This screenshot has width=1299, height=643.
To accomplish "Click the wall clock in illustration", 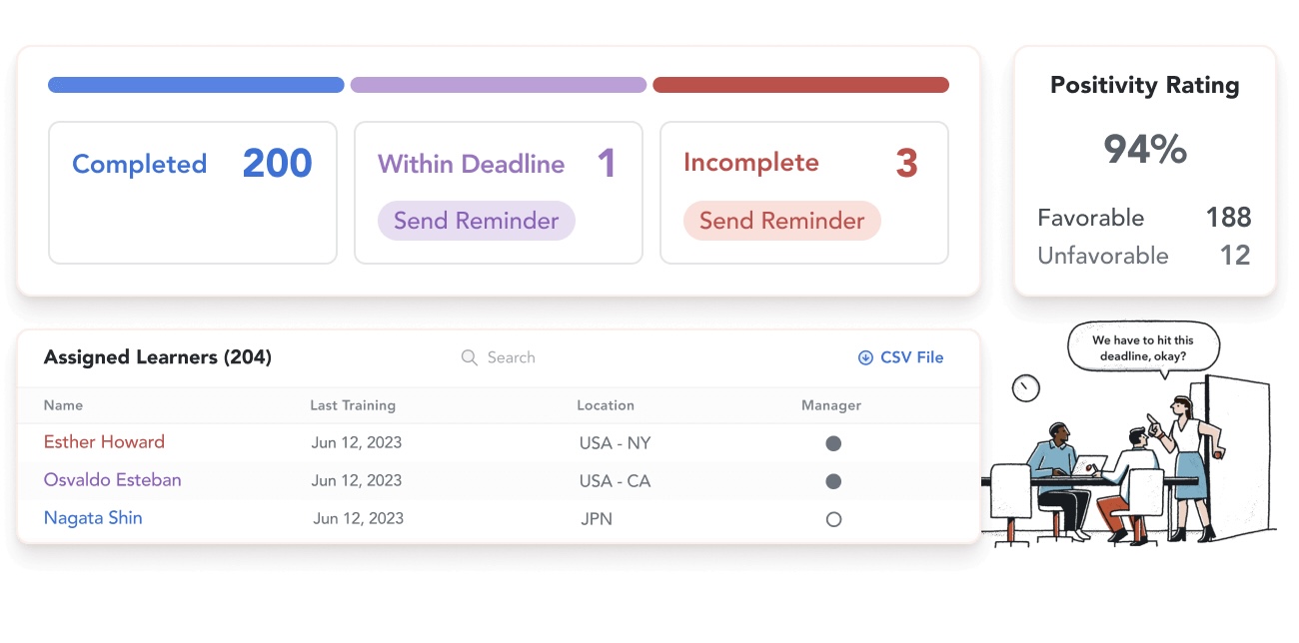I will [x=1025, y=387].
